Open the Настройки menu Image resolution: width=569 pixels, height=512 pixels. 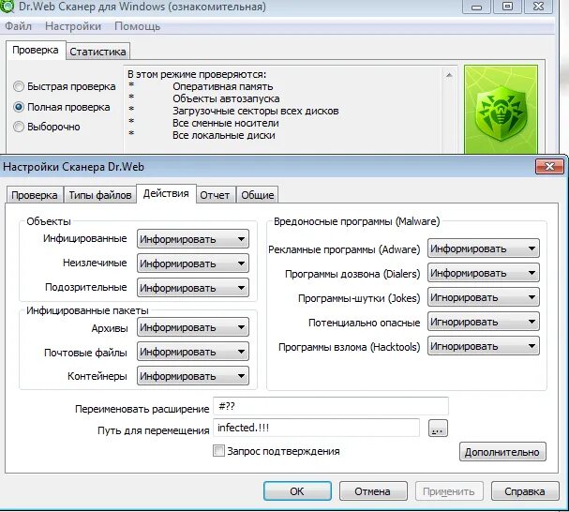point(73,26)
